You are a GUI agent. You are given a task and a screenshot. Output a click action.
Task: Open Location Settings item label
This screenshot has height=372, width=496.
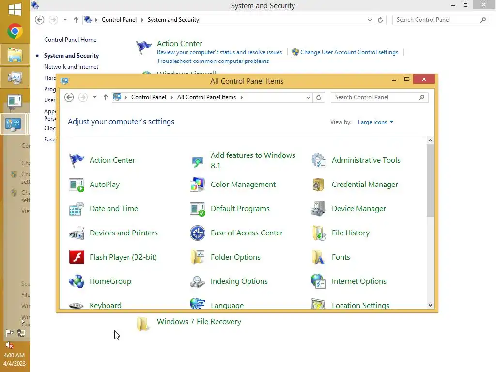(360, 305)
